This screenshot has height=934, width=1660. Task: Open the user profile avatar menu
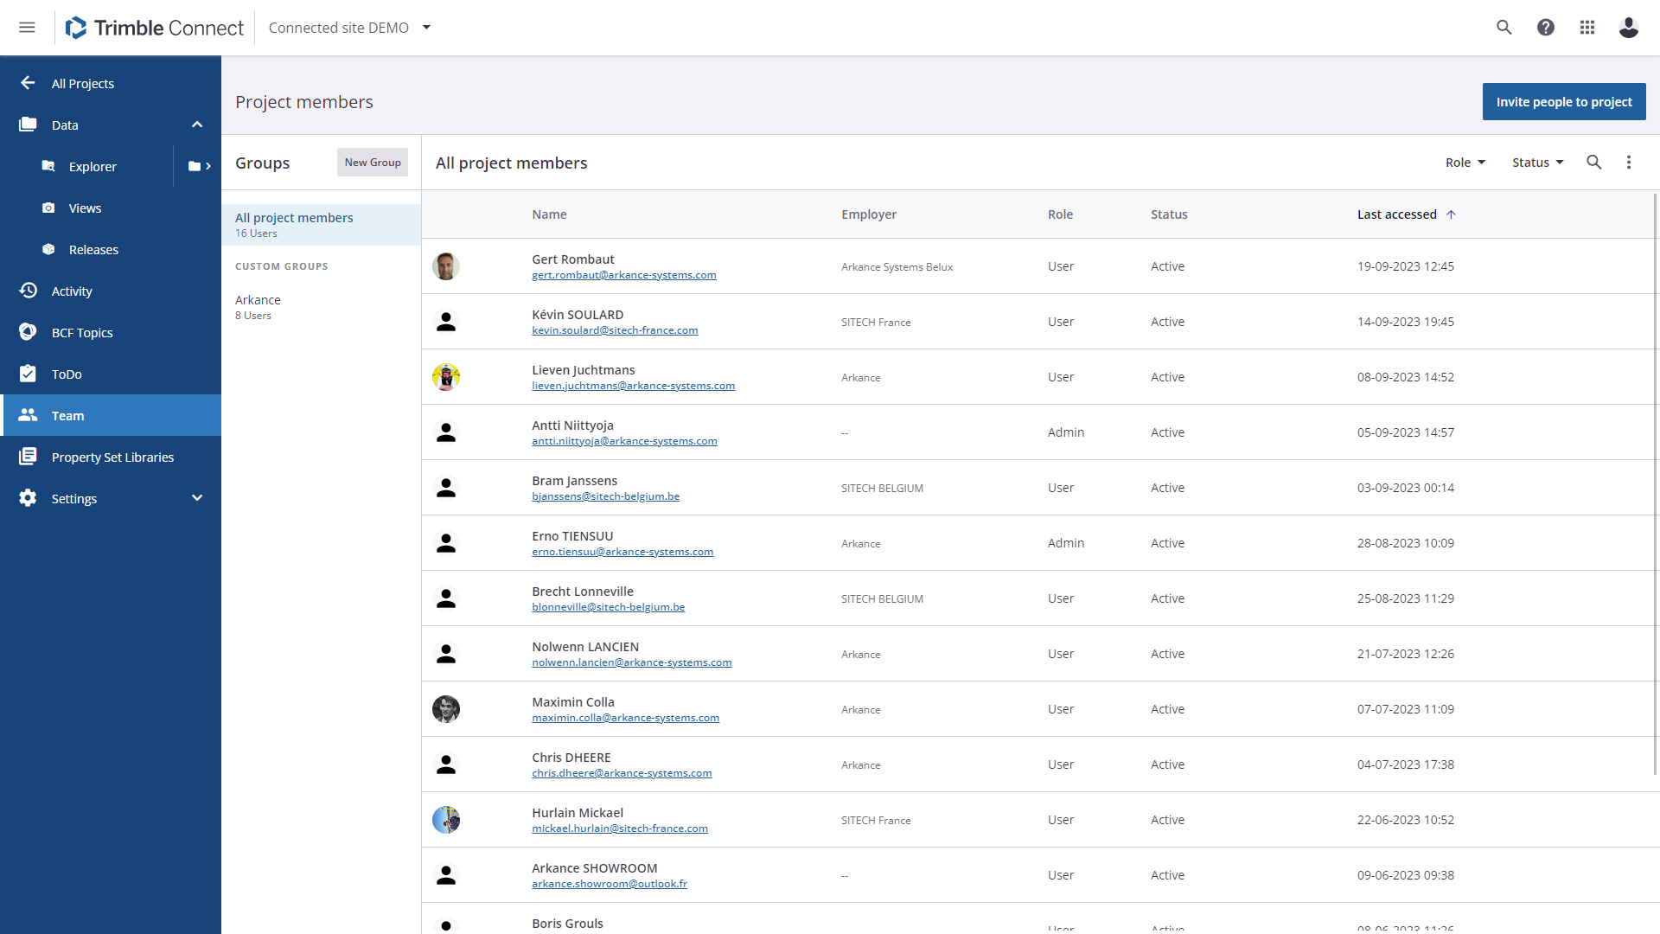(1629, 28)
